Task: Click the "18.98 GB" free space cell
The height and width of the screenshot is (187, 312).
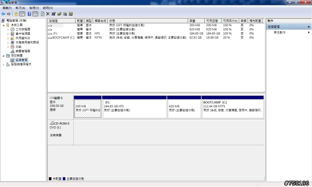Action: tap(212, 38)
